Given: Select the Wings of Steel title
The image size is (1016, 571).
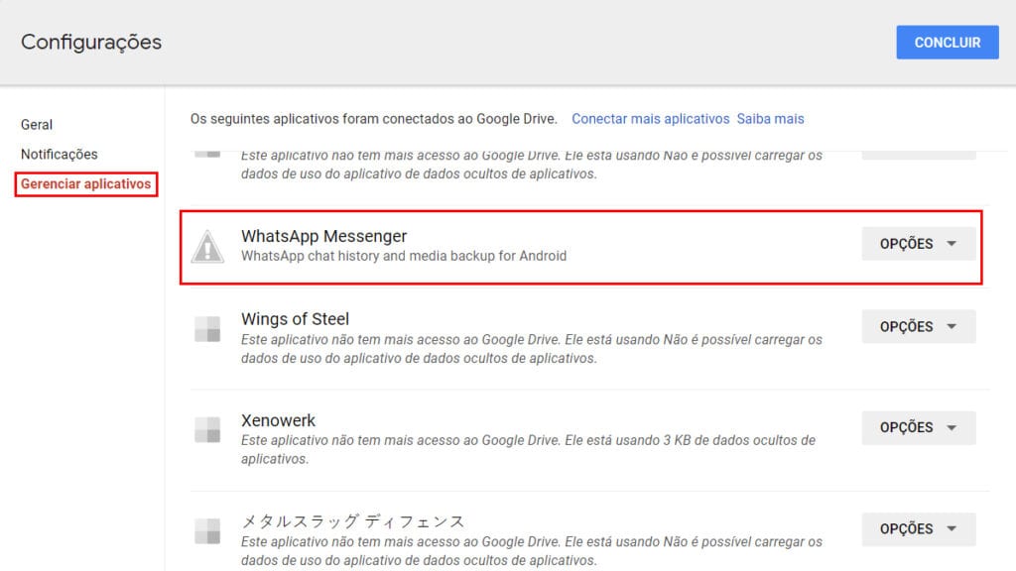Looking at the screenshot, I should pyautogui.click(x=295, y=319).
